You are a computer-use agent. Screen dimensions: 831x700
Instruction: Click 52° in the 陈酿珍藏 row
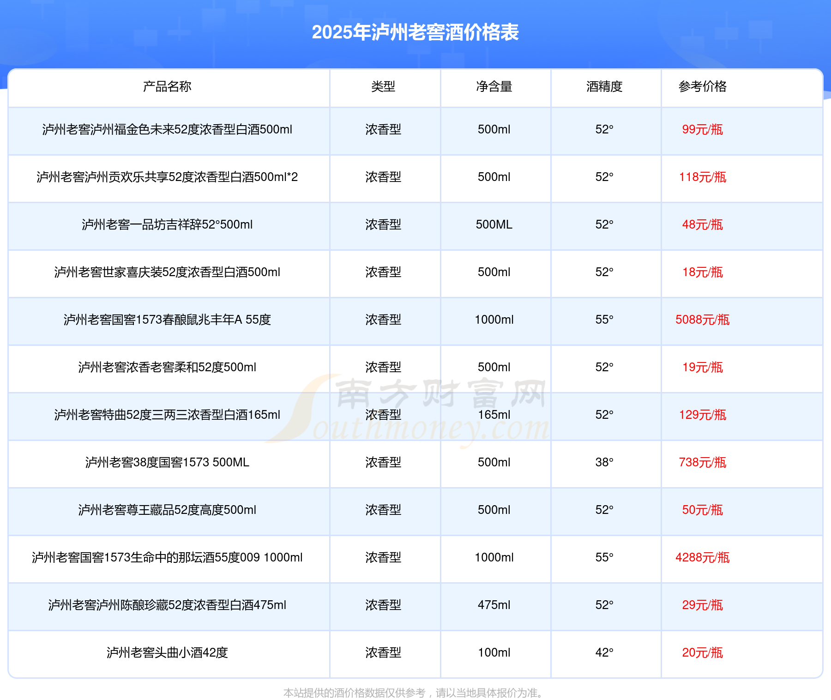pos(604,605)
